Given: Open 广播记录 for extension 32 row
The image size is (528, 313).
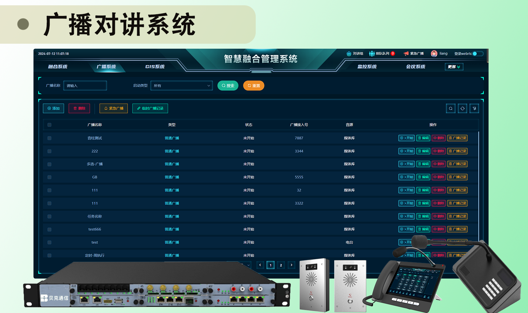Looking at the screenshot, I should click(457, 190).
